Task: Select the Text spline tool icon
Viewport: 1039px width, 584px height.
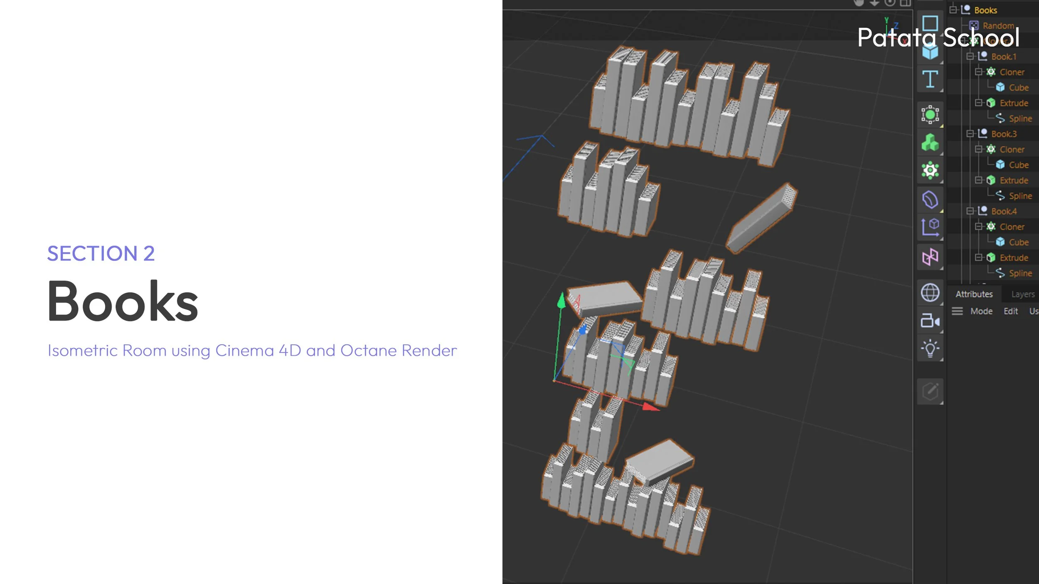Action: coord(930,79)
